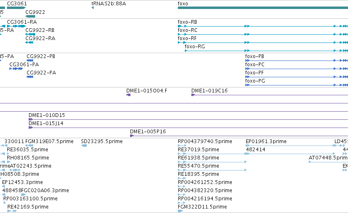Select the CG3061-PA protein label
This screenshot has height=213, width=348.
click(x=24, y=65)
